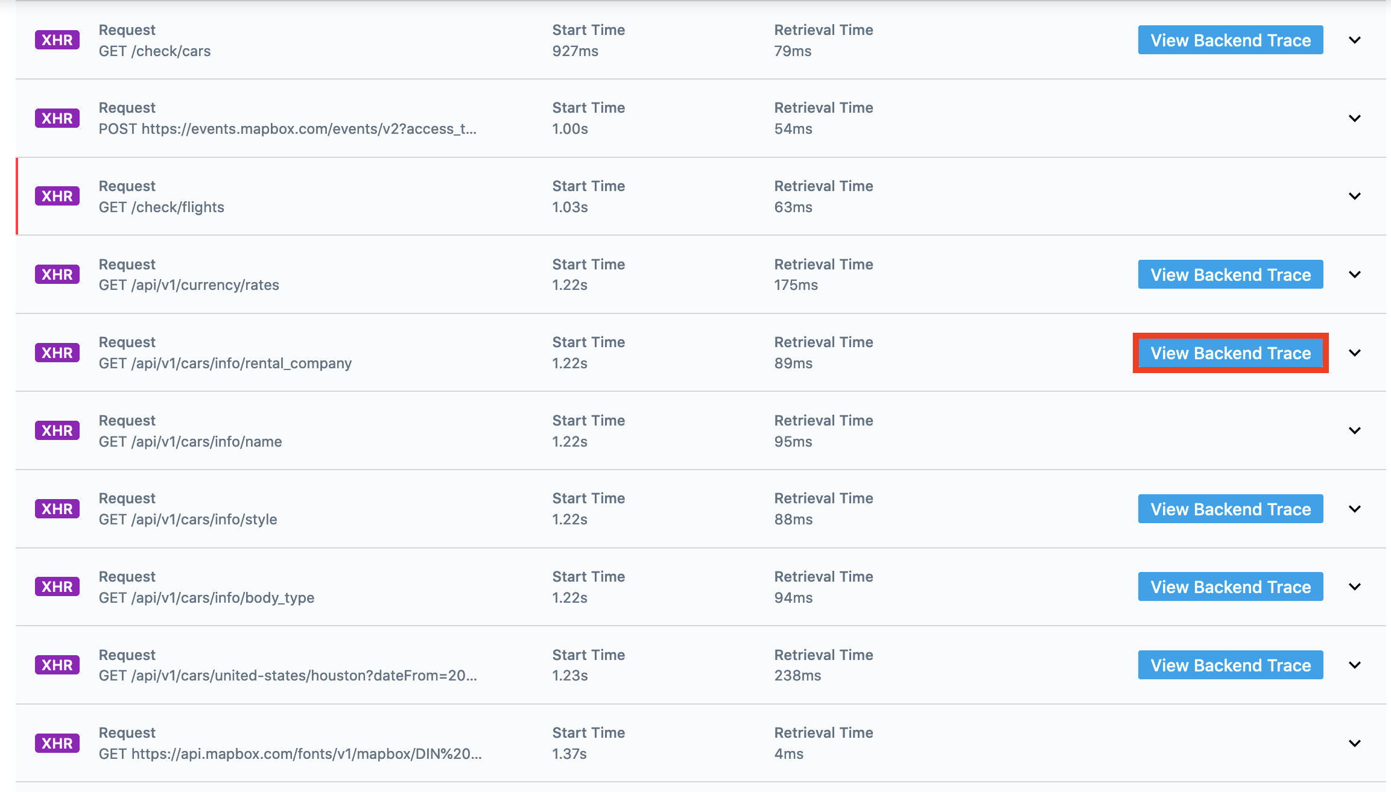Click XHR badge for cars/info/name request
The image size is (1391, 792).
[x=57, y=431]
